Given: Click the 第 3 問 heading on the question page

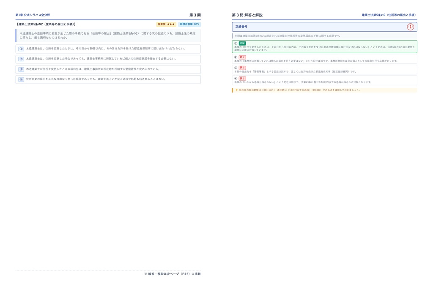Looking at the screenshot, I should 195,15.
